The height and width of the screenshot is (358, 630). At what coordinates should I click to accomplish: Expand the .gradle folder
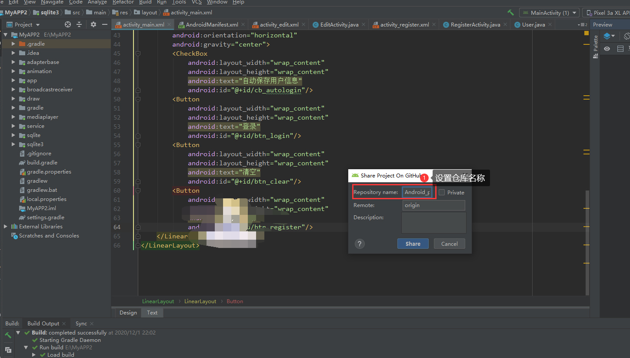[13, 43]
